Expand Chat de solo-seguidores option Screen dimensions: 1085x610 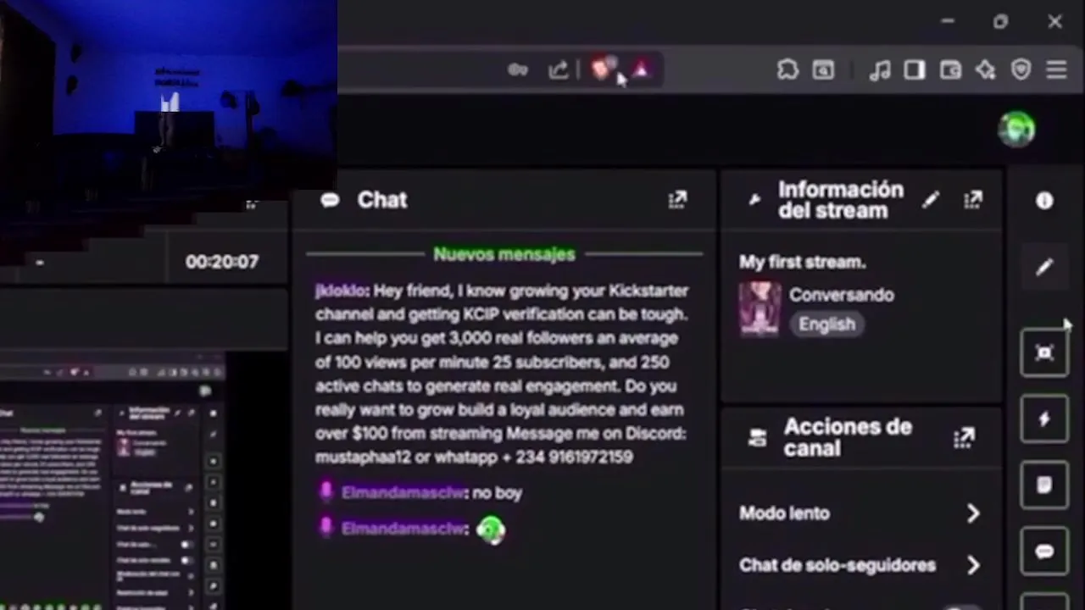(860, 565)
